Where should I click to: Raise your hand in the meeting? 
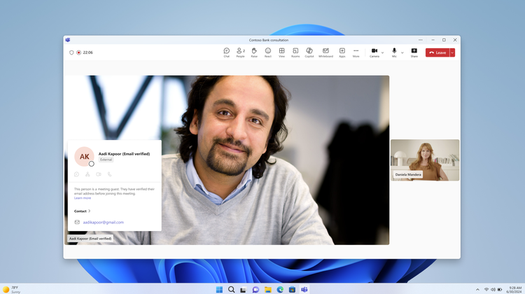pos(254,52)
